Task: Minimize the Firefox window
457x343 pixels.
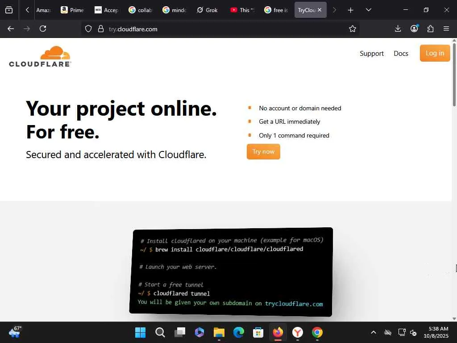Action: [x=405, y=10]
